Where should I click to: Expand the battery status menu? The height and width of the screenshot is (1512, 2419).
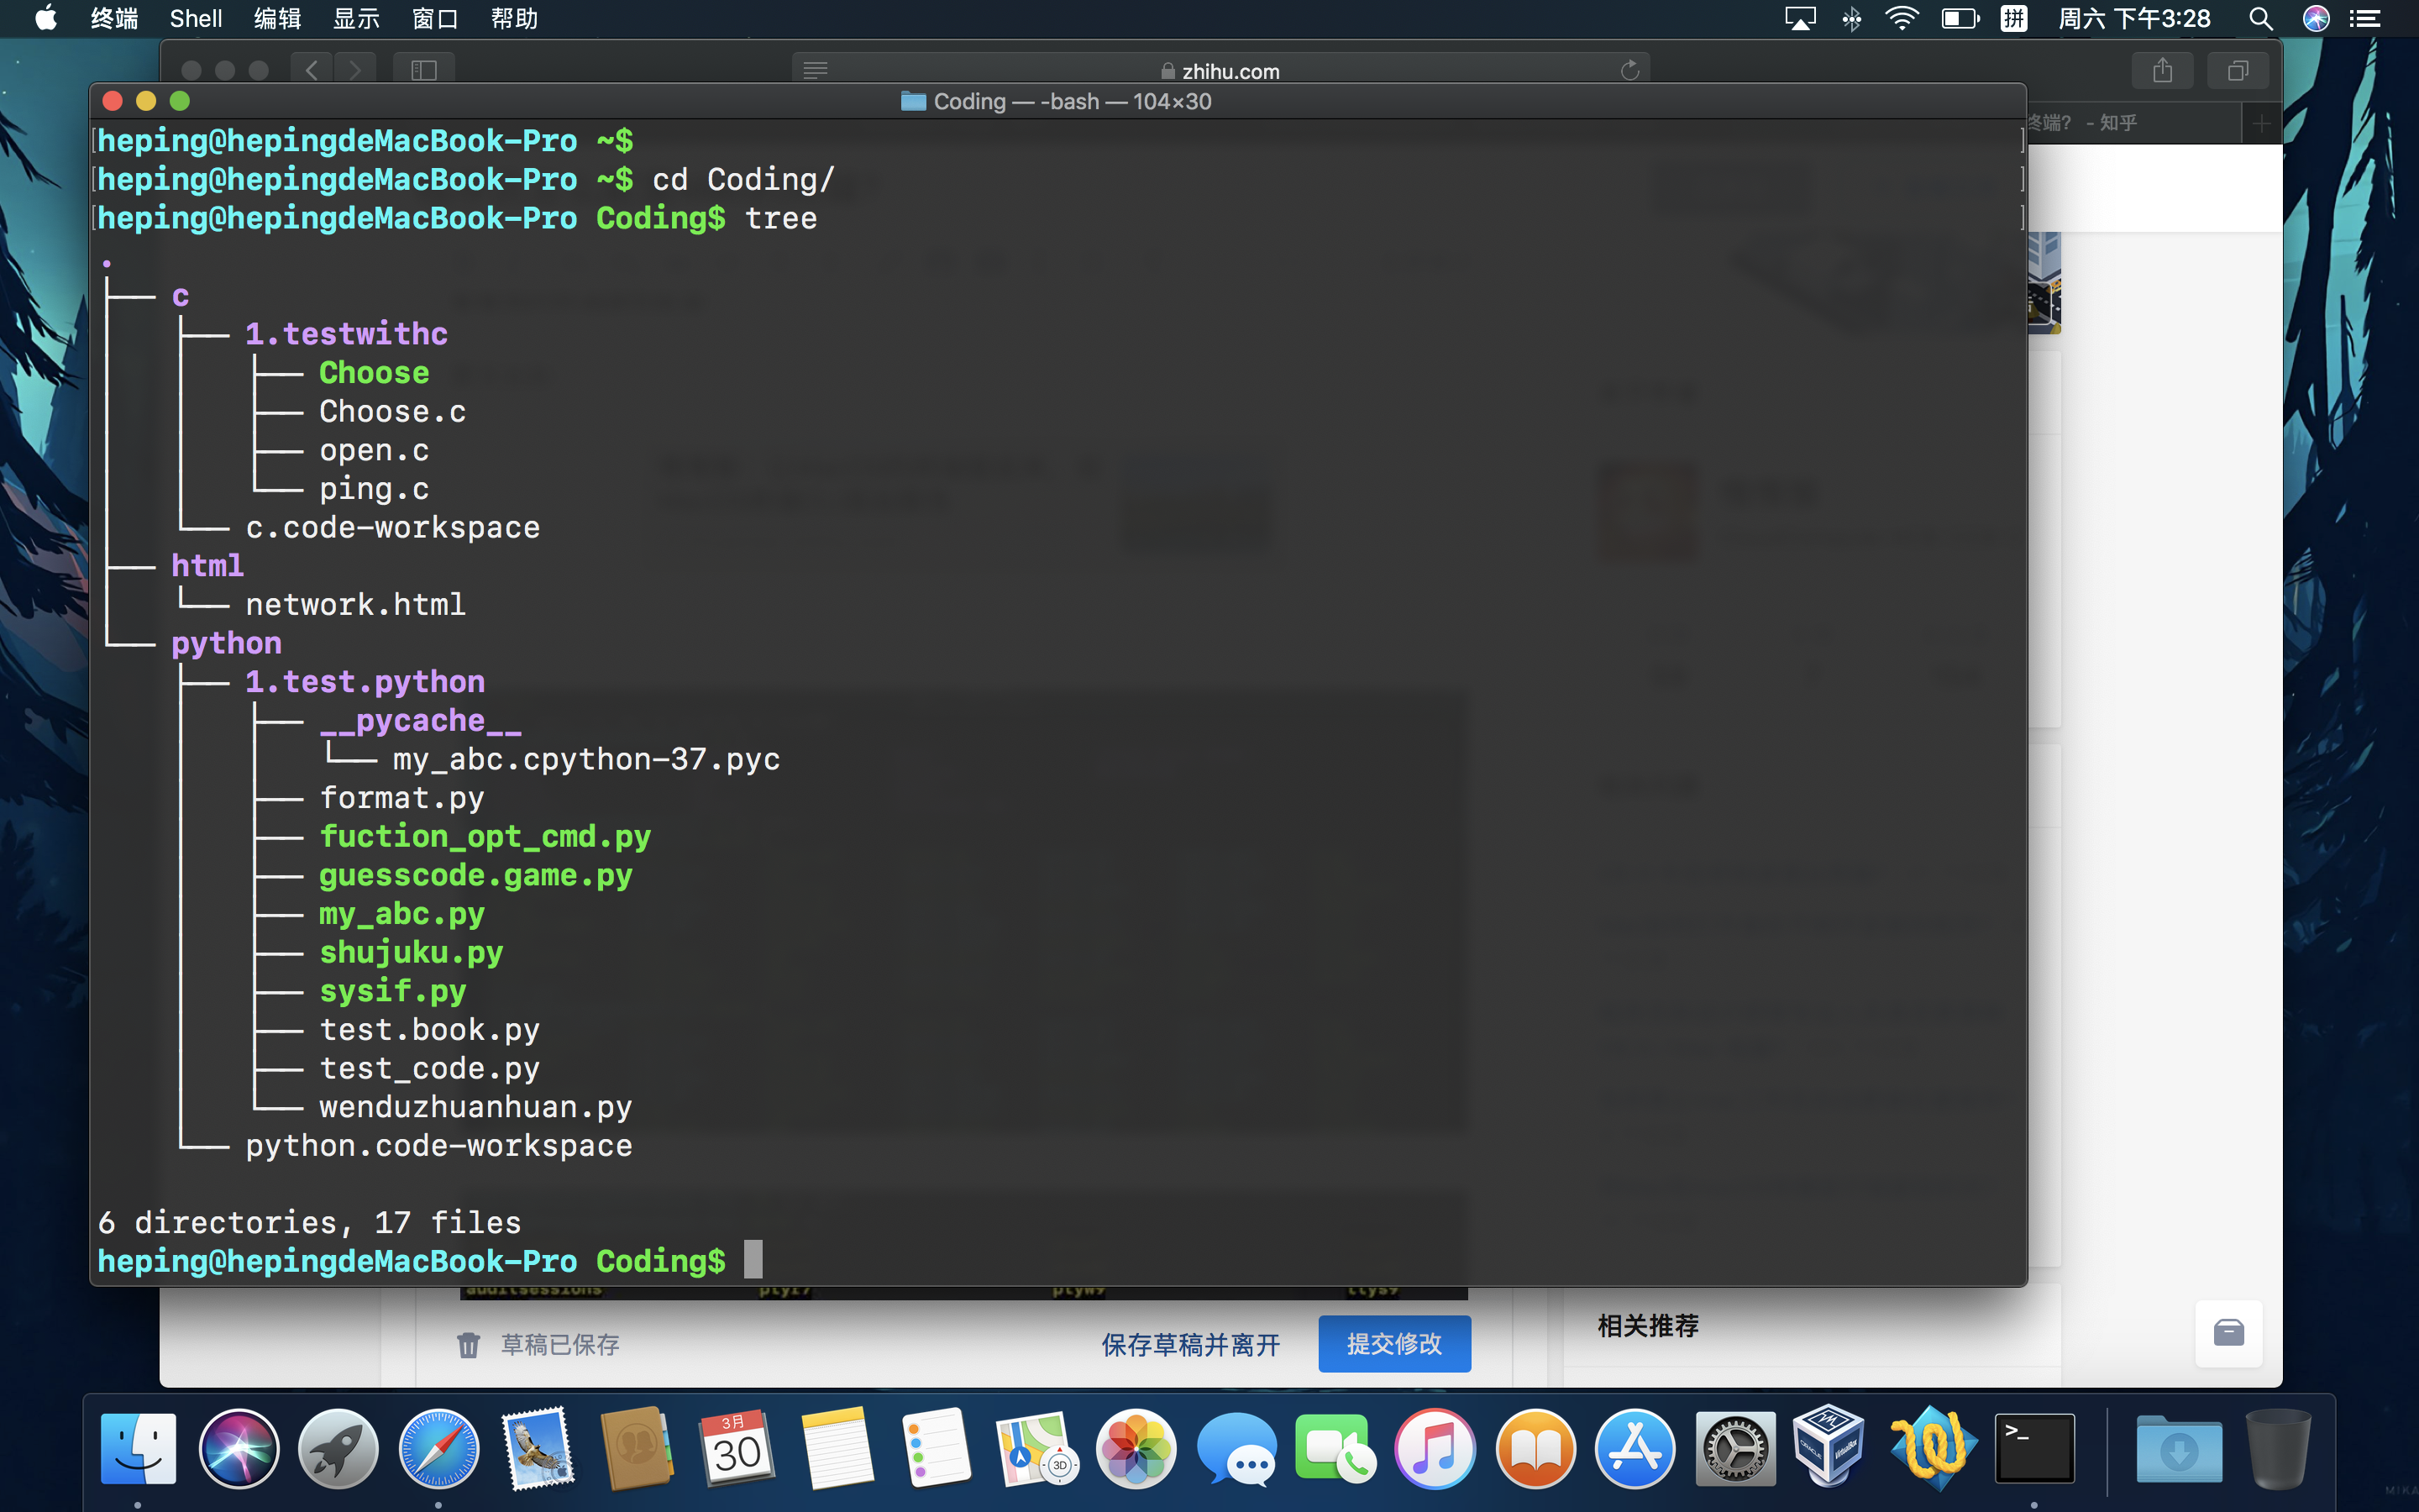point(1960,19)
